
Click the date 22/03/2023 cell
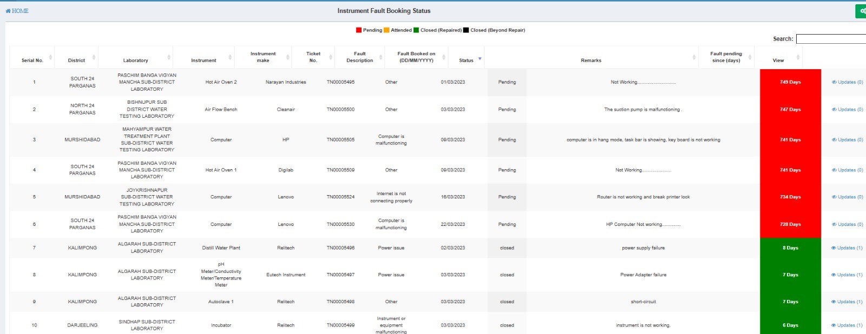click(453, 224)
